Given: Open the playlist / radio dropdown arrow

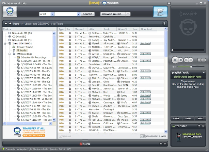Looking at the screenshot, I should pos(204,72).
